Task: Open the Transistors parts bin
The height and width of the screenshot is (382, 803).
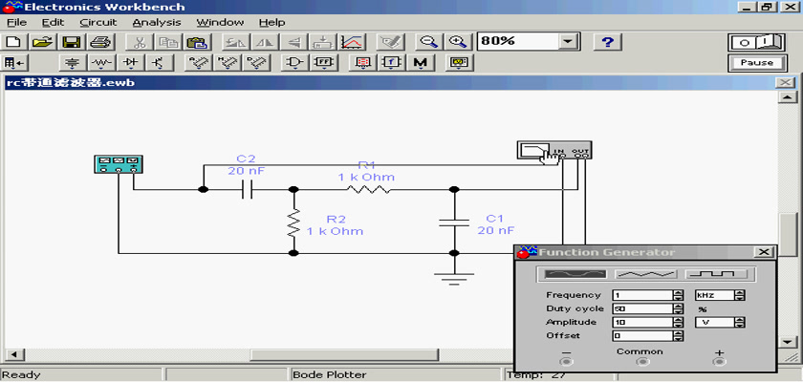Action: pos(160,63)
